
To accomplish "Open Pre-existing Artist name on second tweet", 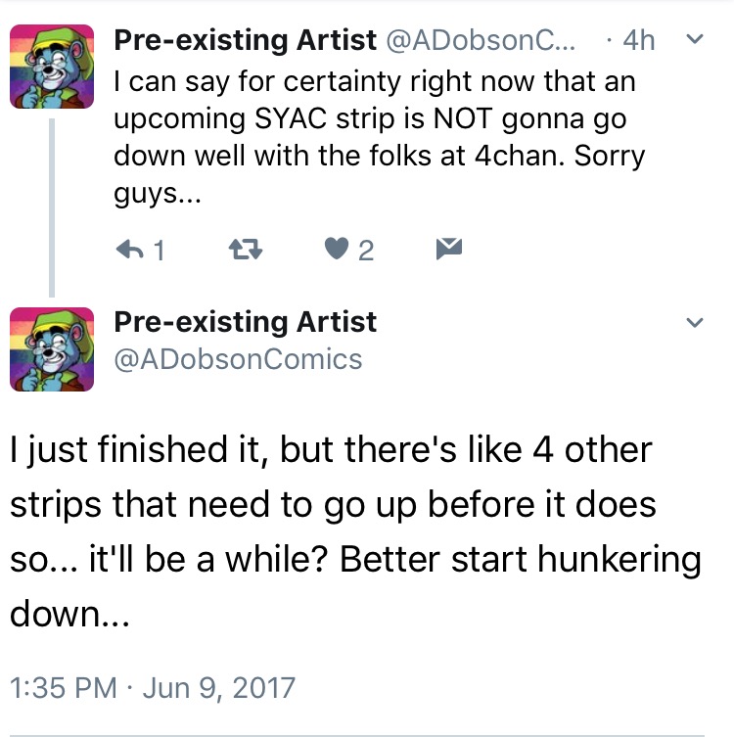I will click(246, 322).
